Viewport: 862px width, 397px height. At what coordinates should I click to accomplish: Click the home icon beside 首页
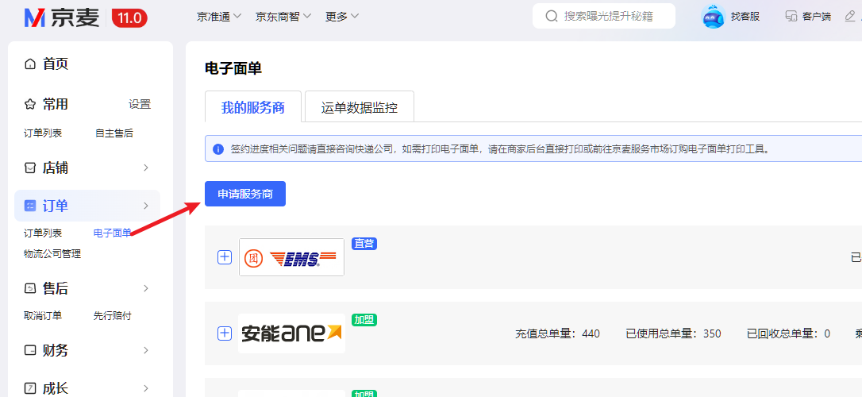pos(30,64)
